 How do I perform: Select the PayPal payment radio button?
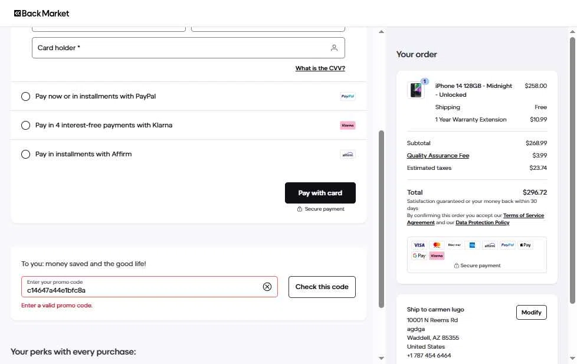coord(25,96)
